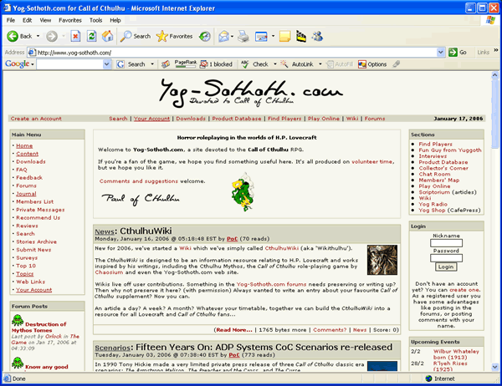The image size is (502, 386).
Task: Open the Destruction of Mythos Tomes forum post
Action: pos(38,328)
